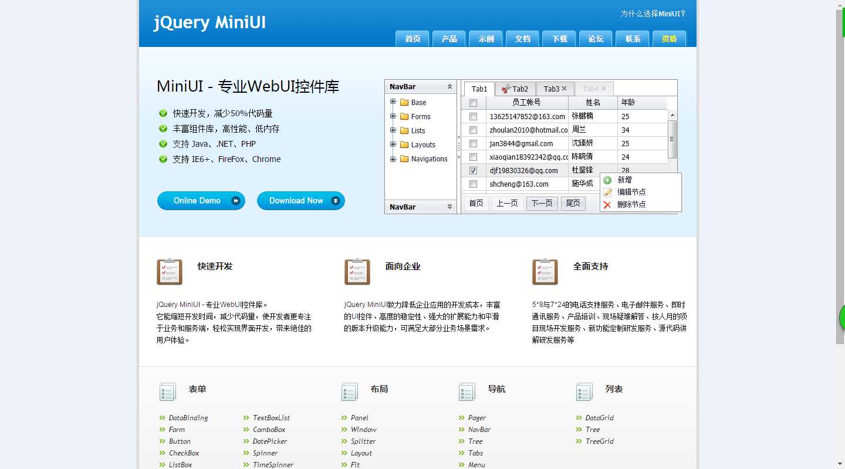
Task: Open the ComboBox link
Action: click(x=269, y=430)
